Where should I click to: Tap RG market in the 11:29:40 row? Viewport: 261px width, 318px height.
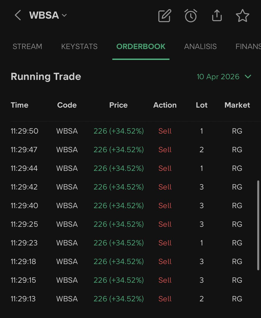point(237,206)
